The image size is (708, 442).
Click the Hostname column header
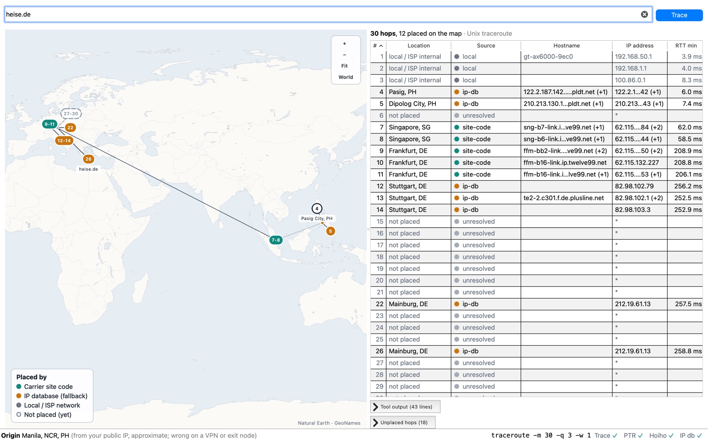coord(566,46)
